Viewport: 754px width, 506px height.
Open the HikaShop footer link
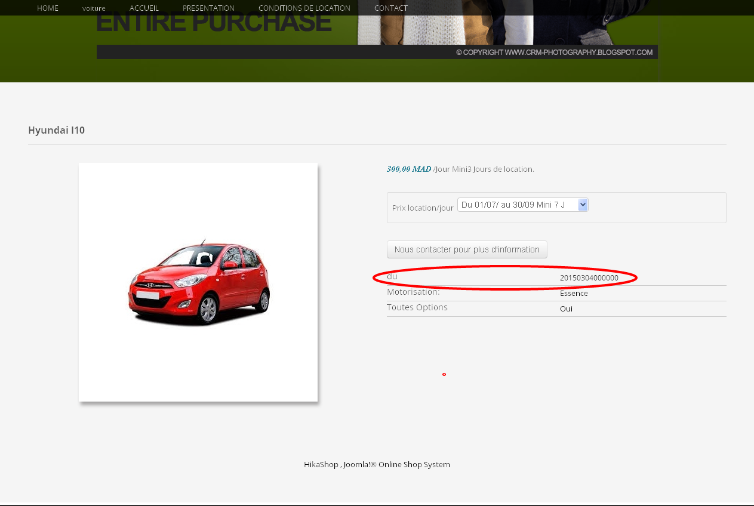pos(321,464)
